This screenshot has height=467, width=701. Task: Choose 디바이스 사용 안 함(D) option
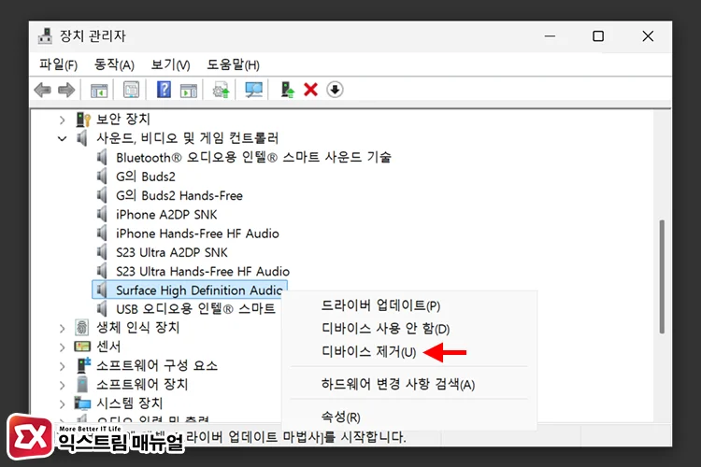(385, 329)
